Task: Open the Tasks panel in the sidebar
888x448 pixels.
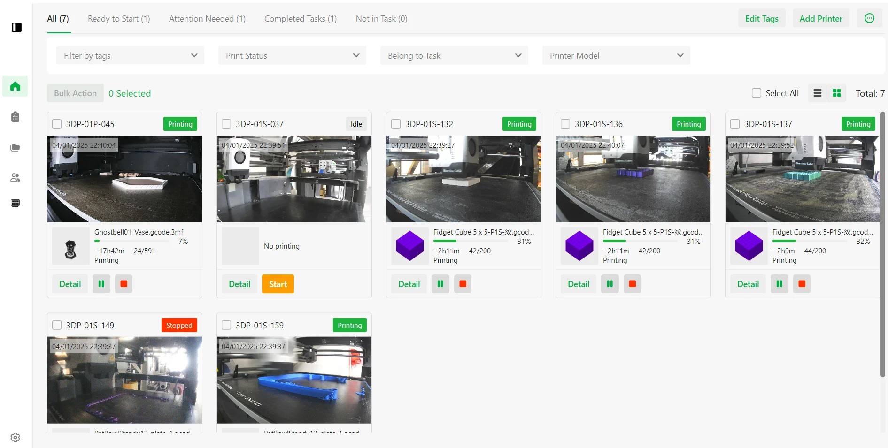Action: point(15,117)
